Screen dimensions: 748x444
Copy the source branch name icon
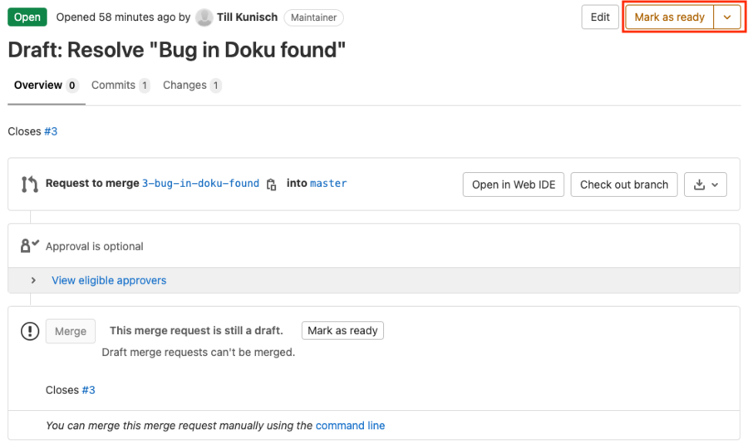pyautogui.click(x=271, y=185)
